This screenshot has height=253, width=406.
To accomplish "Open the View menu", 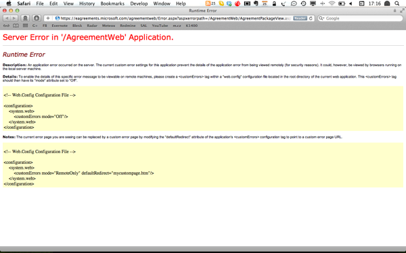I will coord(68,3).
